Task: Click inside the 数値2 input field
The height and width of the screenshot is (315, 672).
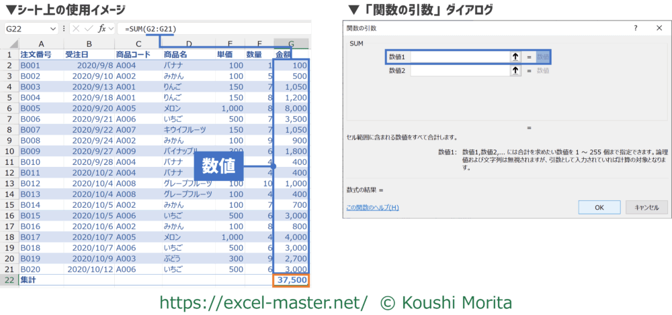Action: (x=458, y=70)
